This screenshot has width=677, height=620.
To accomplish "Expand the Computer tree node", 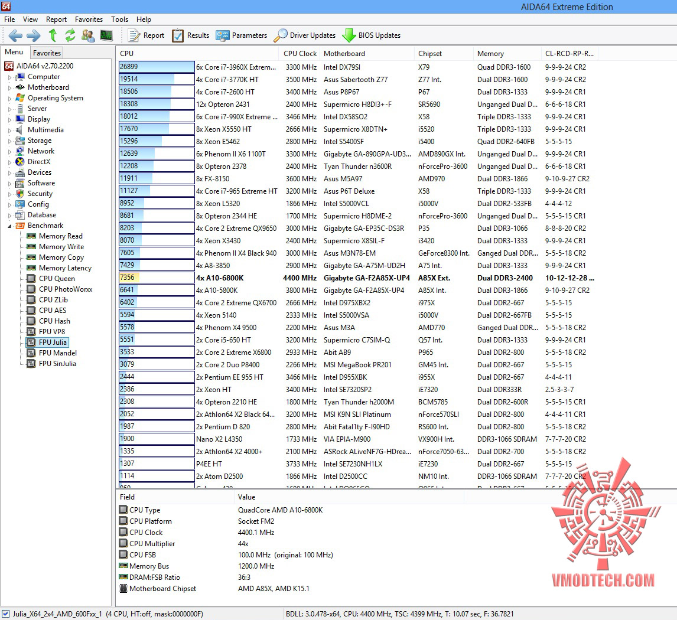I will [x=9, y=77].
